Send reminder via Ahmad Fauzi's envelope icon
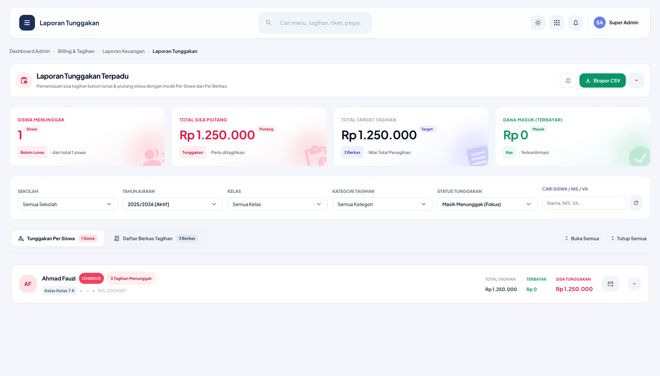This screenshot has height=376, width=660. [x=610, y=284]
